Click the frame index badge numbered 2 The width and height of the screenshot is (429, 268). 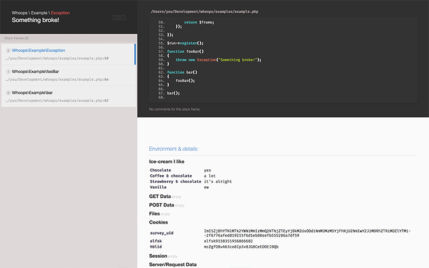click(8, 51)
